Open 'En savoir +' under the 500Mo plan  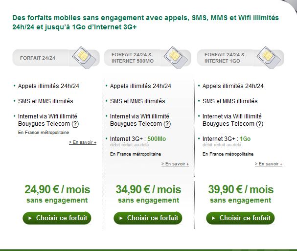pyautogui.click(x=175, y=164)
